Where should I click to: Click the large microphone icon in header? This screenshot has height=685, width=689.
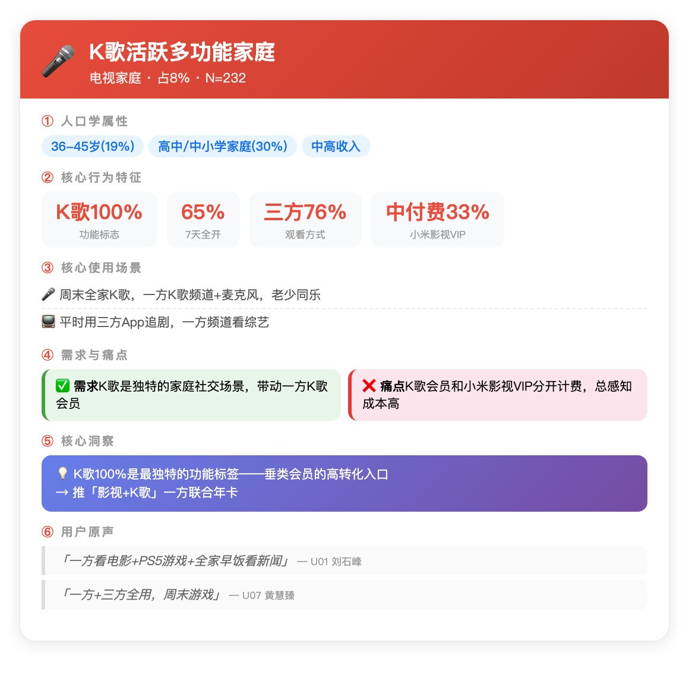58,61
